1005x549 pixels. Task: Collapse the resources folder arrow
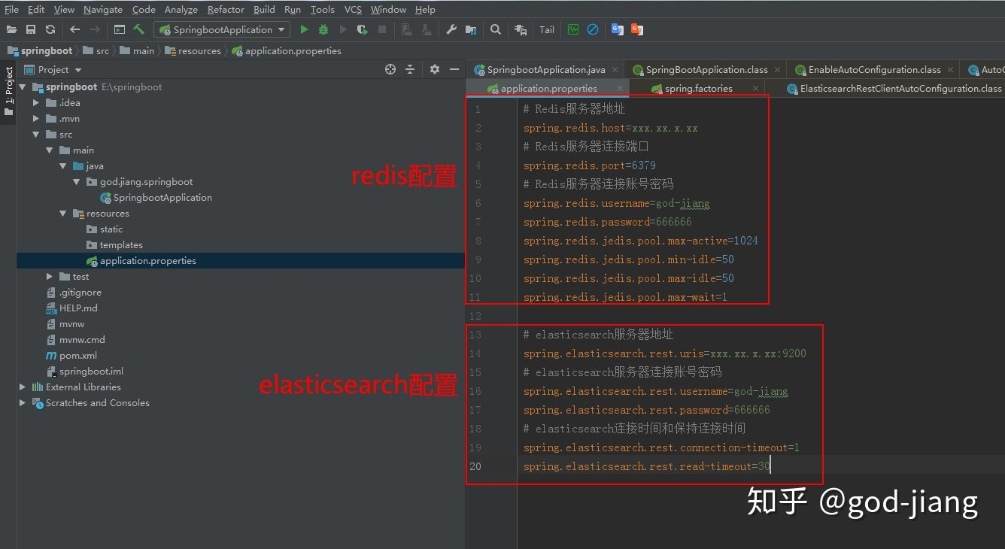coord(63,214)
